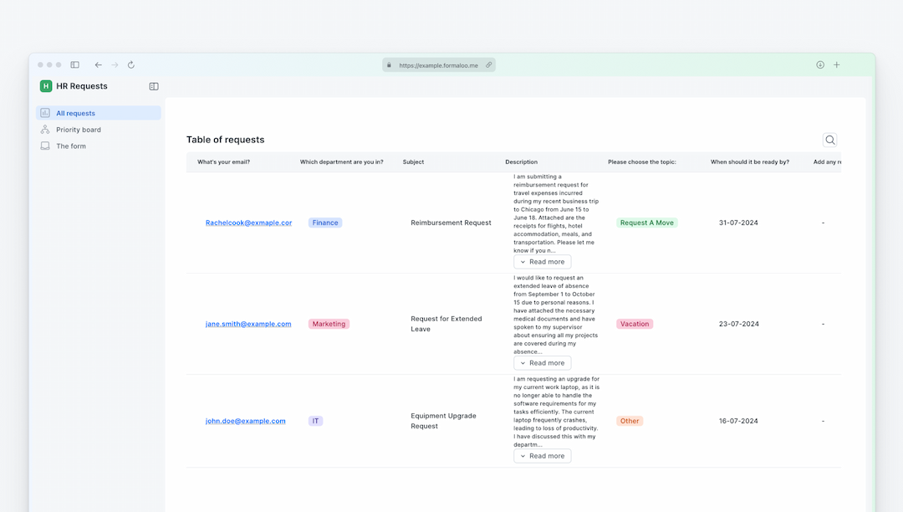
Task: Click the download icon in the toolbar
Action: (x=820, y=64)
